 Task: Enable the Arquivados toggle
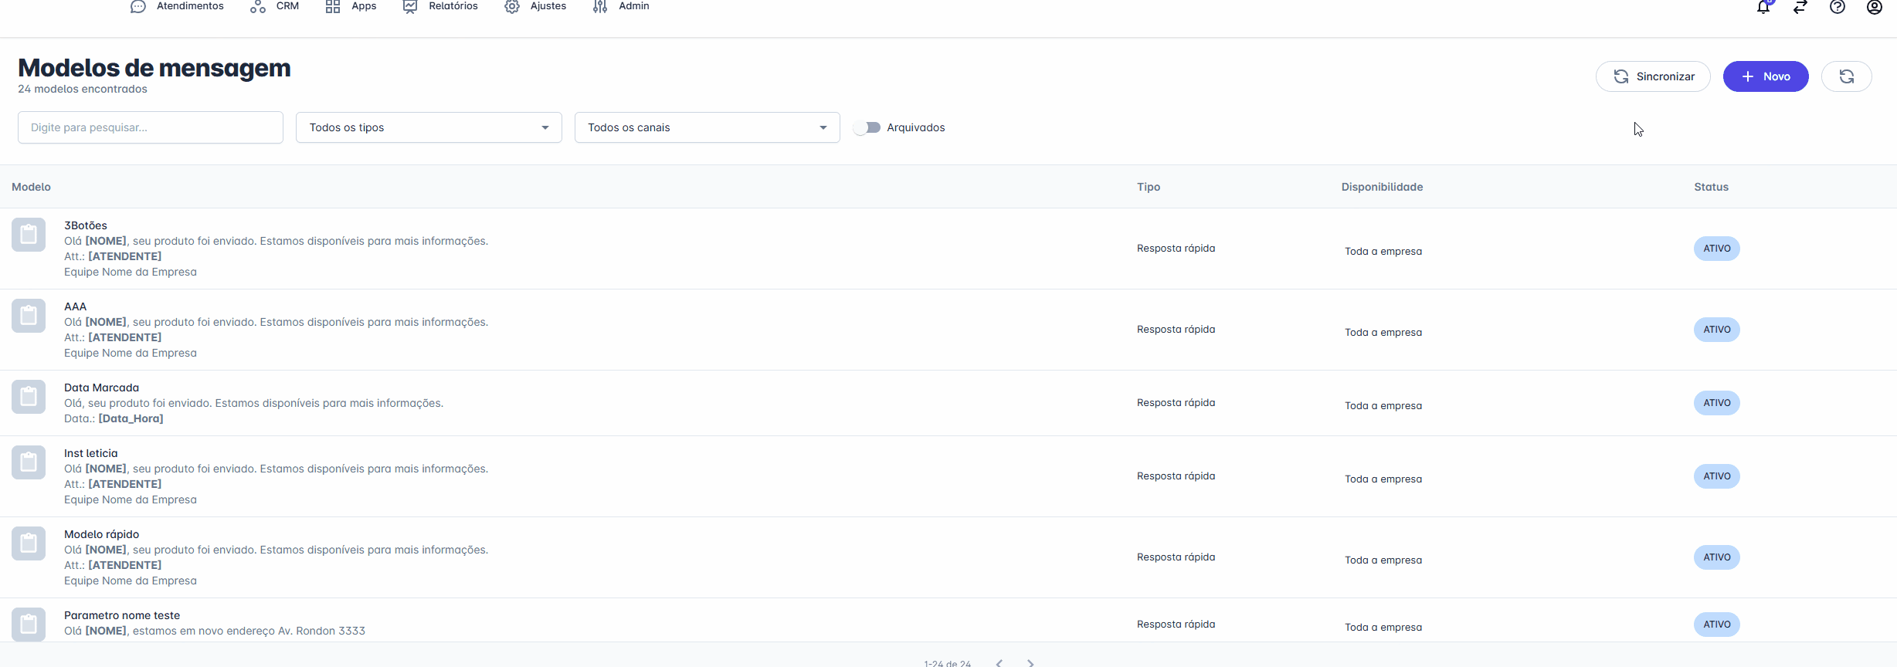pyautogui.click(x=867, y=127)
